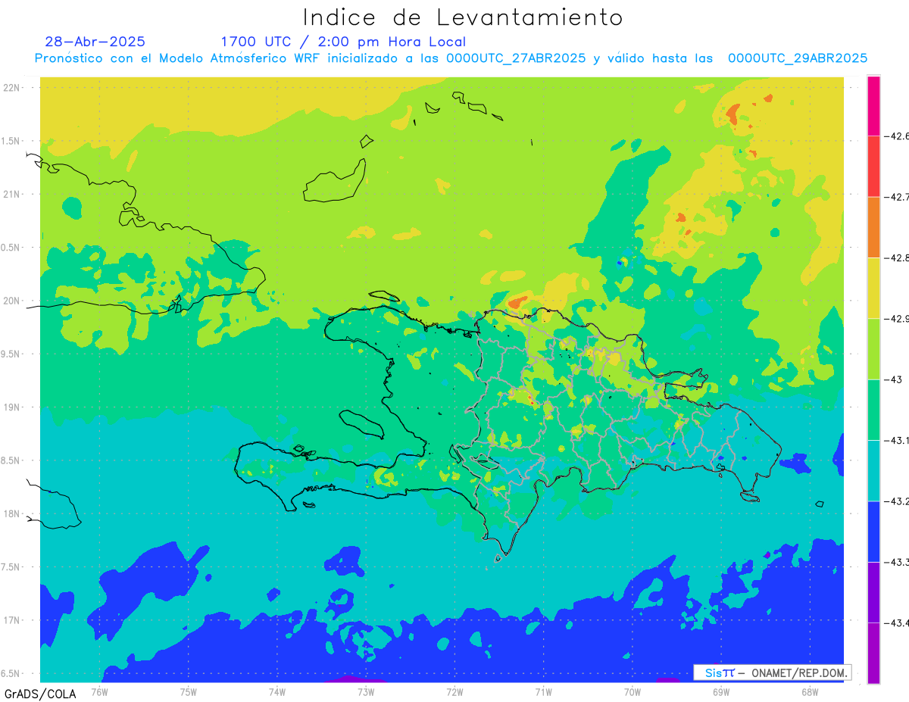Click the purple swatch at legend bottom

point(873,653)
